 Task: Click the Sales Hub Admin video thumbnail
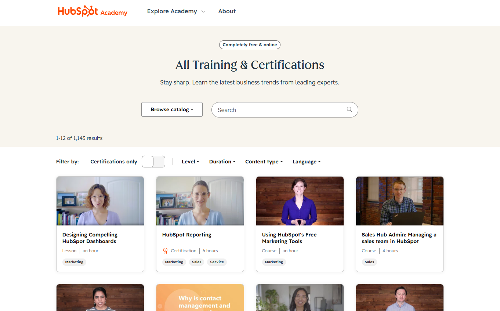point(400,201)
